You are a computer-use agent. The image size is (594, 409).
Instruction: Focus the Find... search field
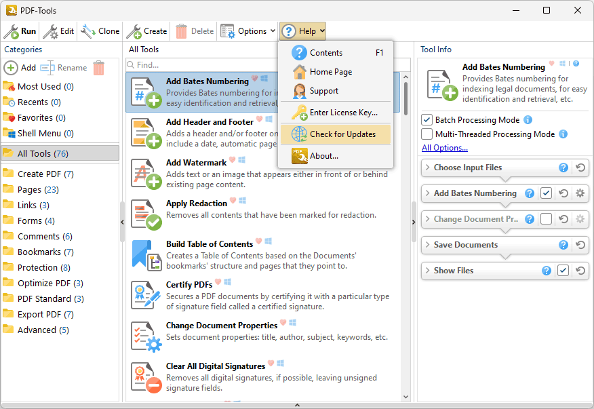point(269,65)
